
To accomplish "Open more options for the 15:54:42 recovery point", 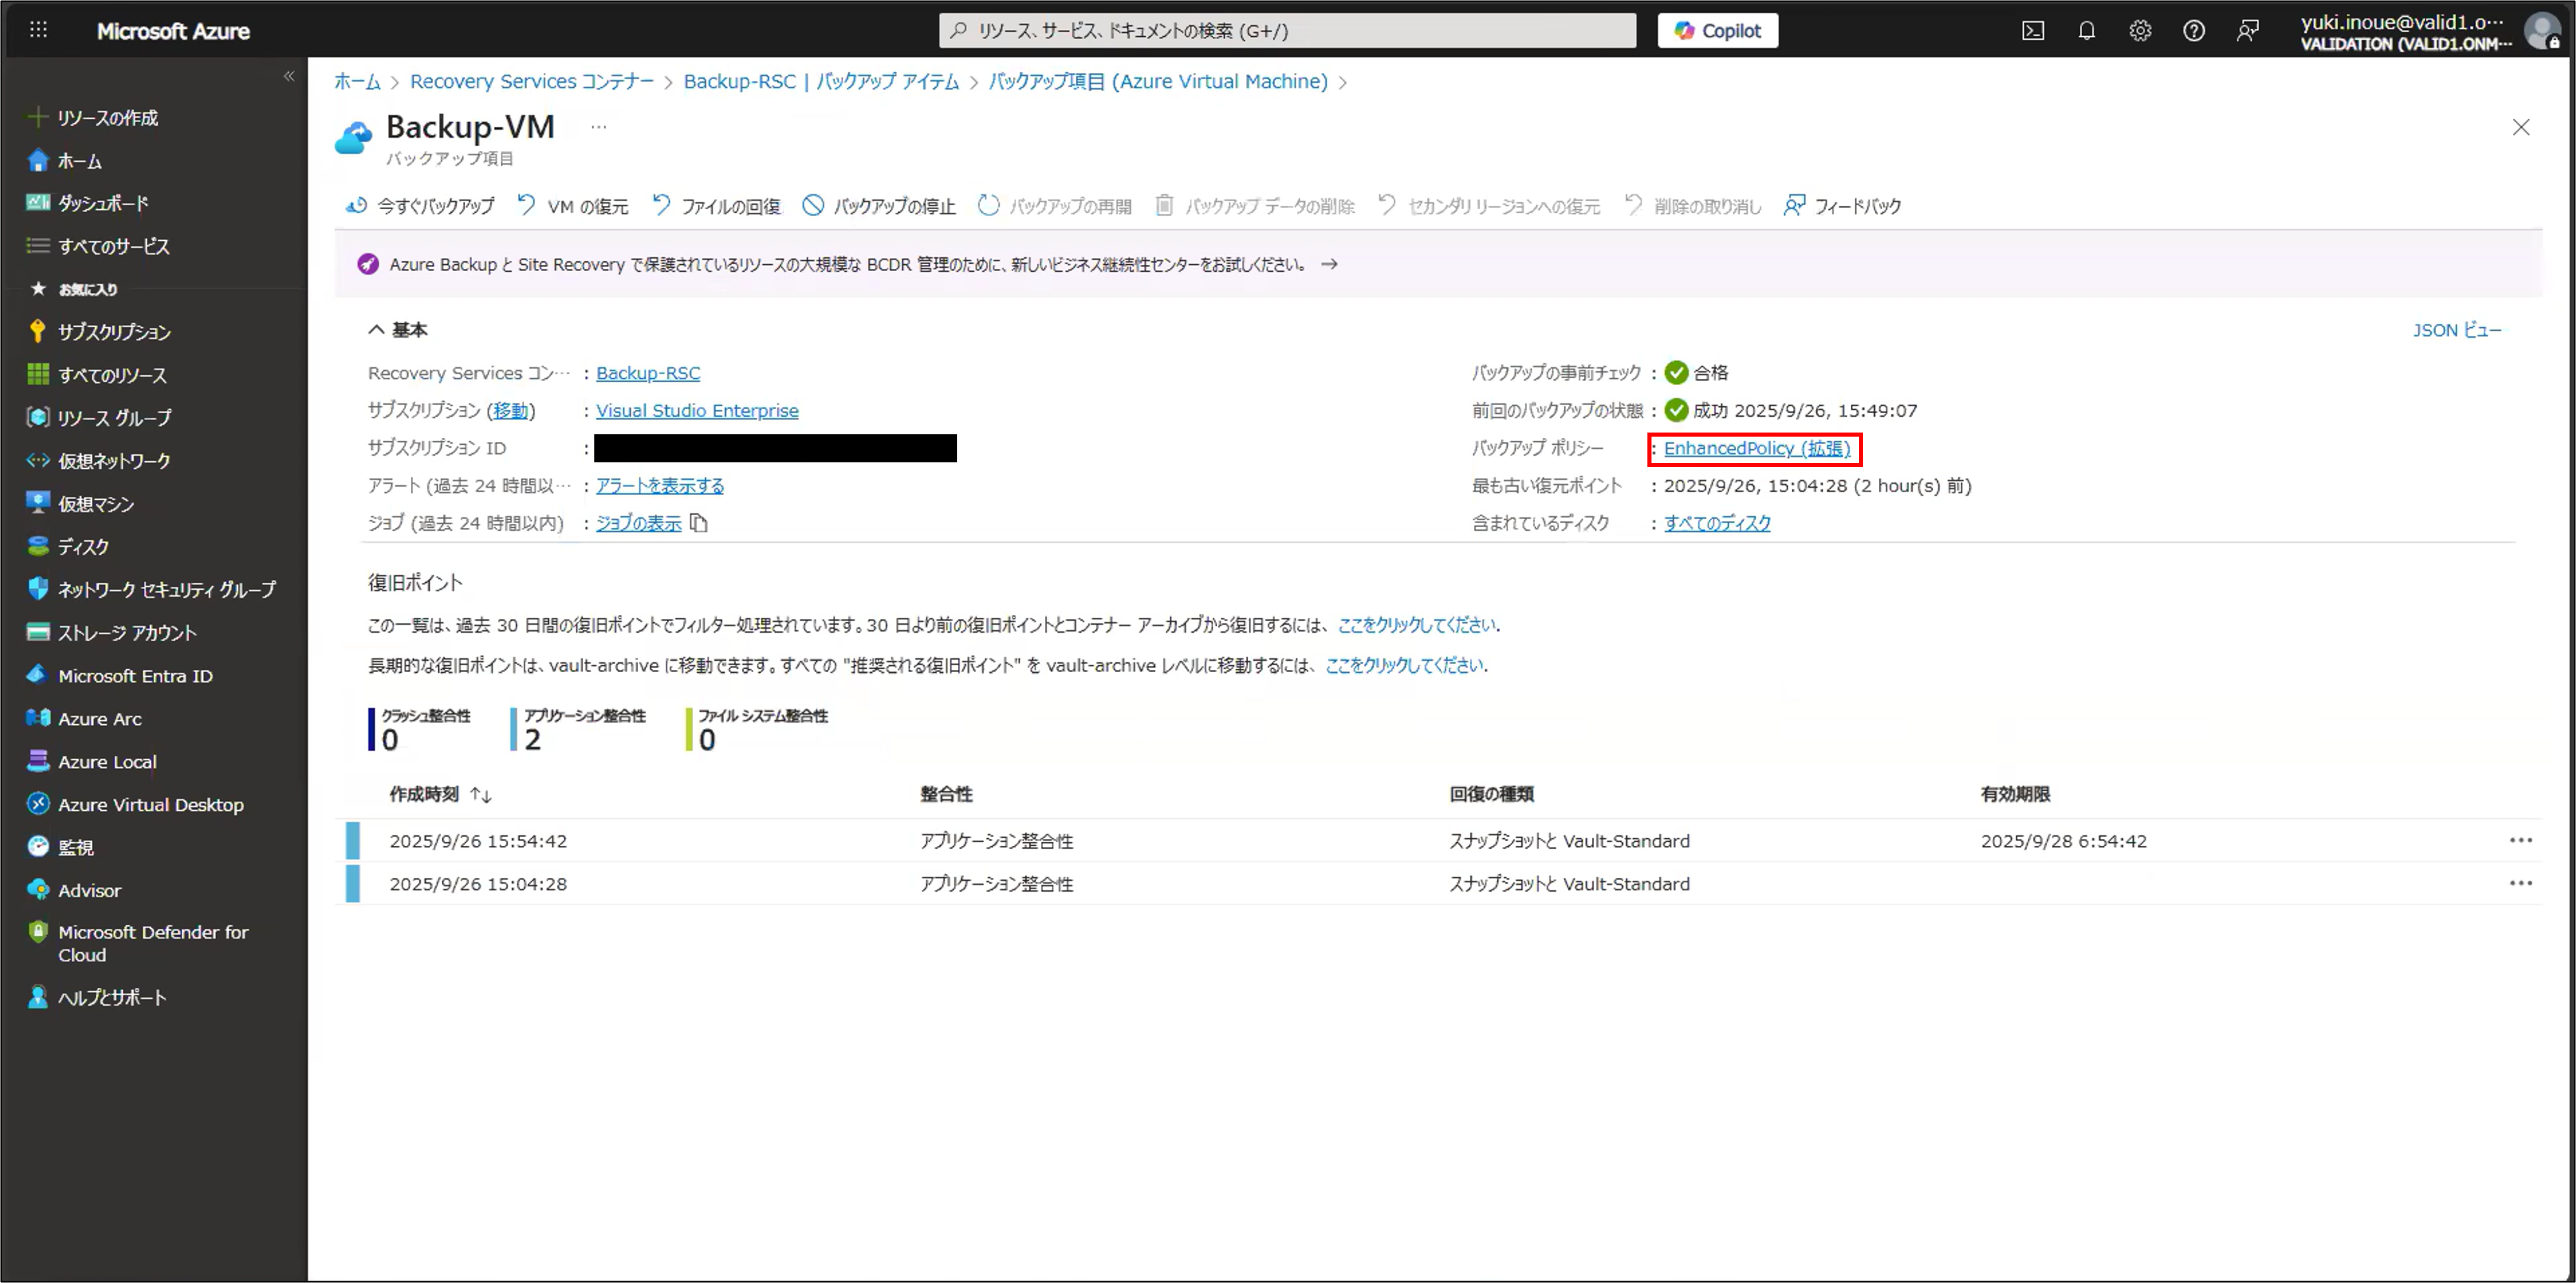I will point(2520,841).
